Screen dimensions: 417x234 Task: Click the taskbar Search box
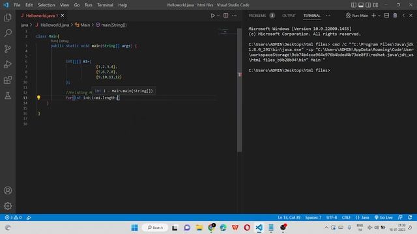pyautogui.click(x=155, y=227)
